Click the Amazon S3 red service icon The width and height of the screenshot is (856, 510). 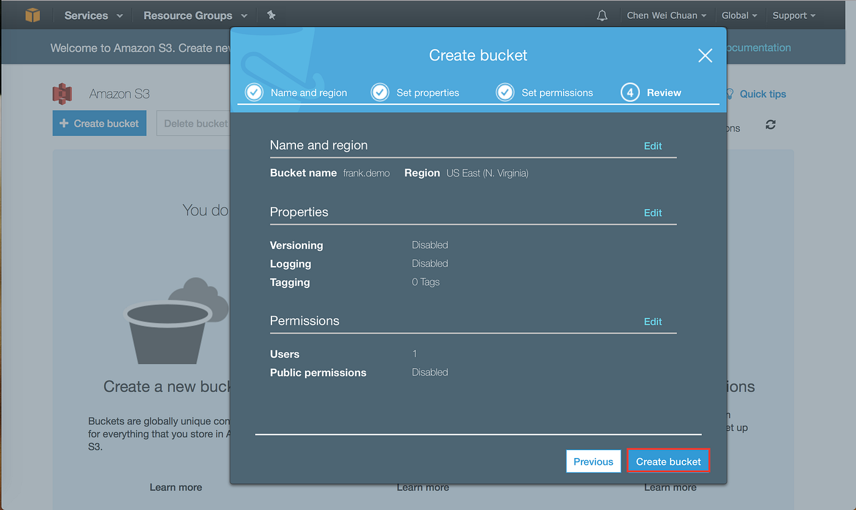point(62,94)
